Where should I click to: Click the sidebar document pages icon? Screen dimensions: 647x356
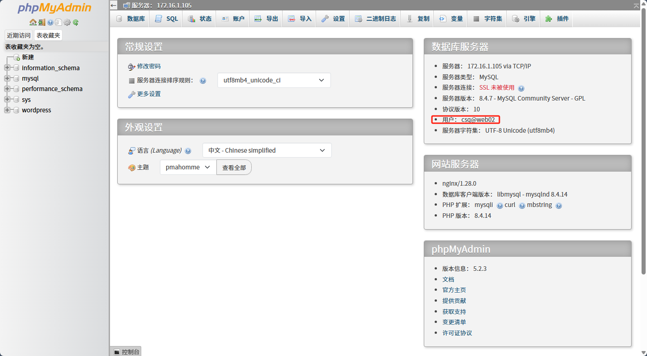click(58, 22)
